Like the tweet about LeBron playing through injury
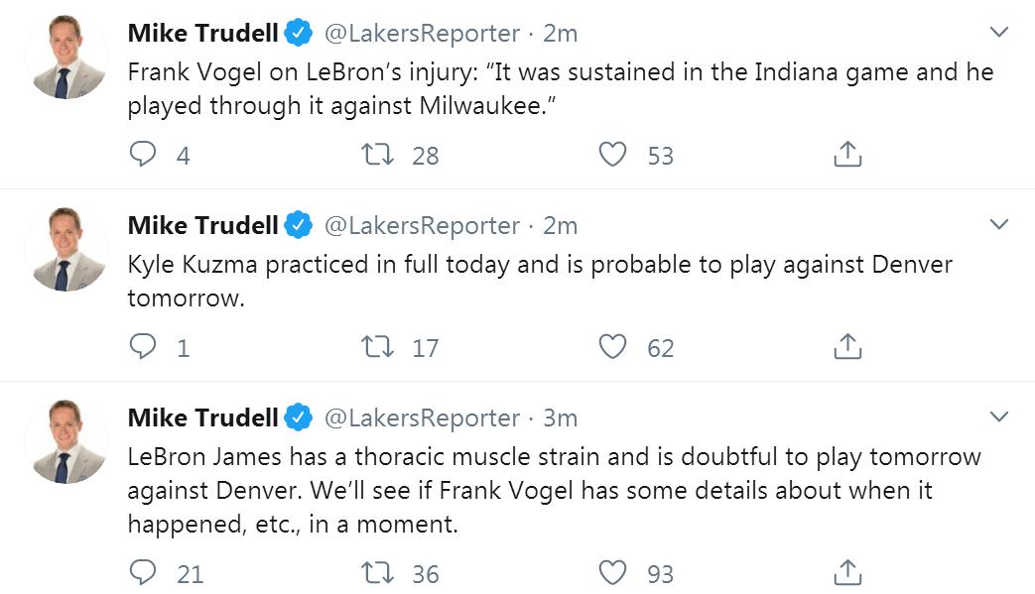Viewport: 1035px width, 594px height. point(613,155)
